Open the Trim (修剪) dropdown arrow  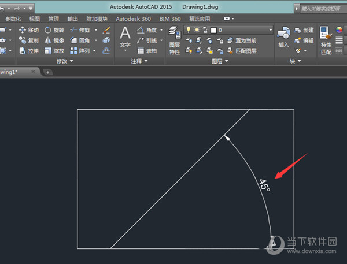click(96, 30)
